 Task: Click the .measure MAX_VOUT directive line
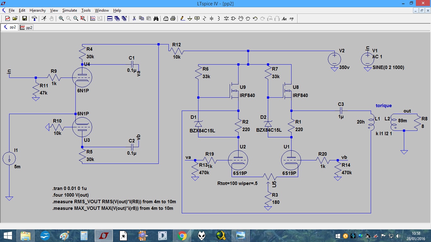pyautogui.click(x=113, y=208)
